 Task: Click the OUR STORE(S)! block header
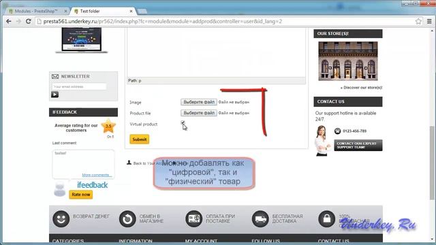348,33
